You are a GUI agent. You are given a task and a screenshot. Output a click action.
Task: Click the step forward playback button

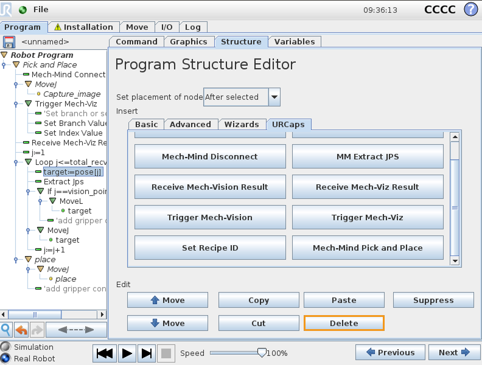pos(146,353)
